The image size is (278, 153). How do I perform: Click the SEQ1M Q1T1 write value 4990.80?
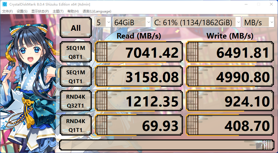click(x=230, y=76)
